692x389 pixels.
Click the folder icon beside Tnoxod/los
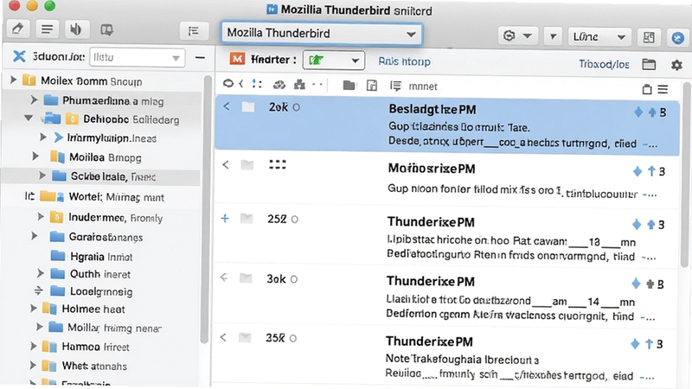point(649,64)
